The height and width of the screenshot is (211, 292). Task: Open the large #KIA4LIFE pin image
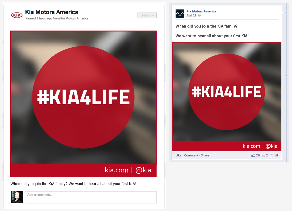[x=83, y=104]
